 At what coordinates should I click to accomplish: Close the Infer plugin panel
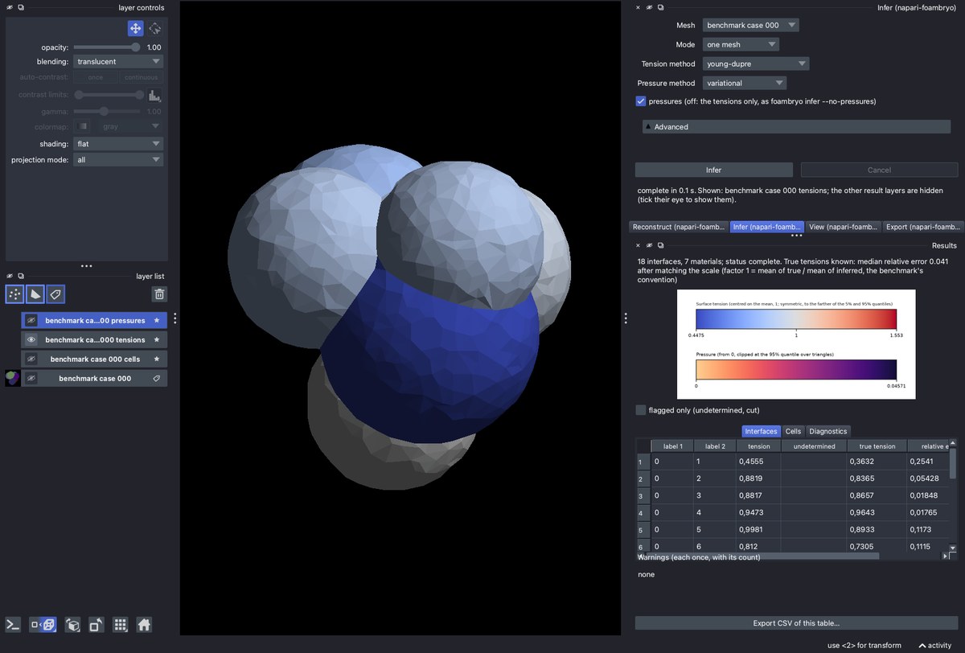click(639, 7)
